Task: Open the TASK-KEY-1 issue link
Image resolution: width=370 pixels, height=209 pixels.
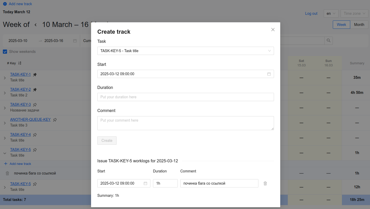Action: click(x=20, y=74)
